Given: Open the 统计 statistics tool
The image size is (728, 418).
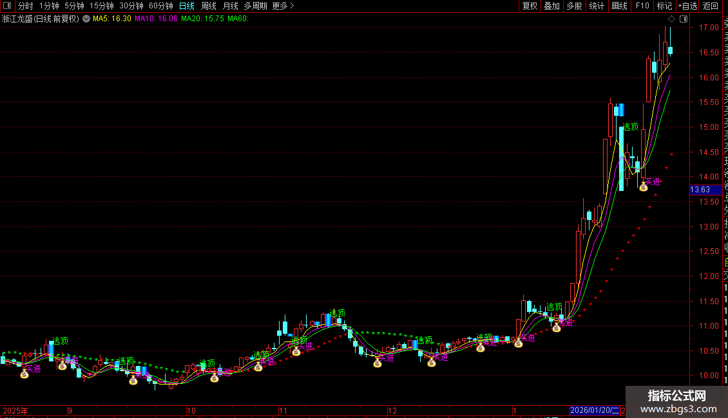Looking at the screenshot, I should click(597, 6).
